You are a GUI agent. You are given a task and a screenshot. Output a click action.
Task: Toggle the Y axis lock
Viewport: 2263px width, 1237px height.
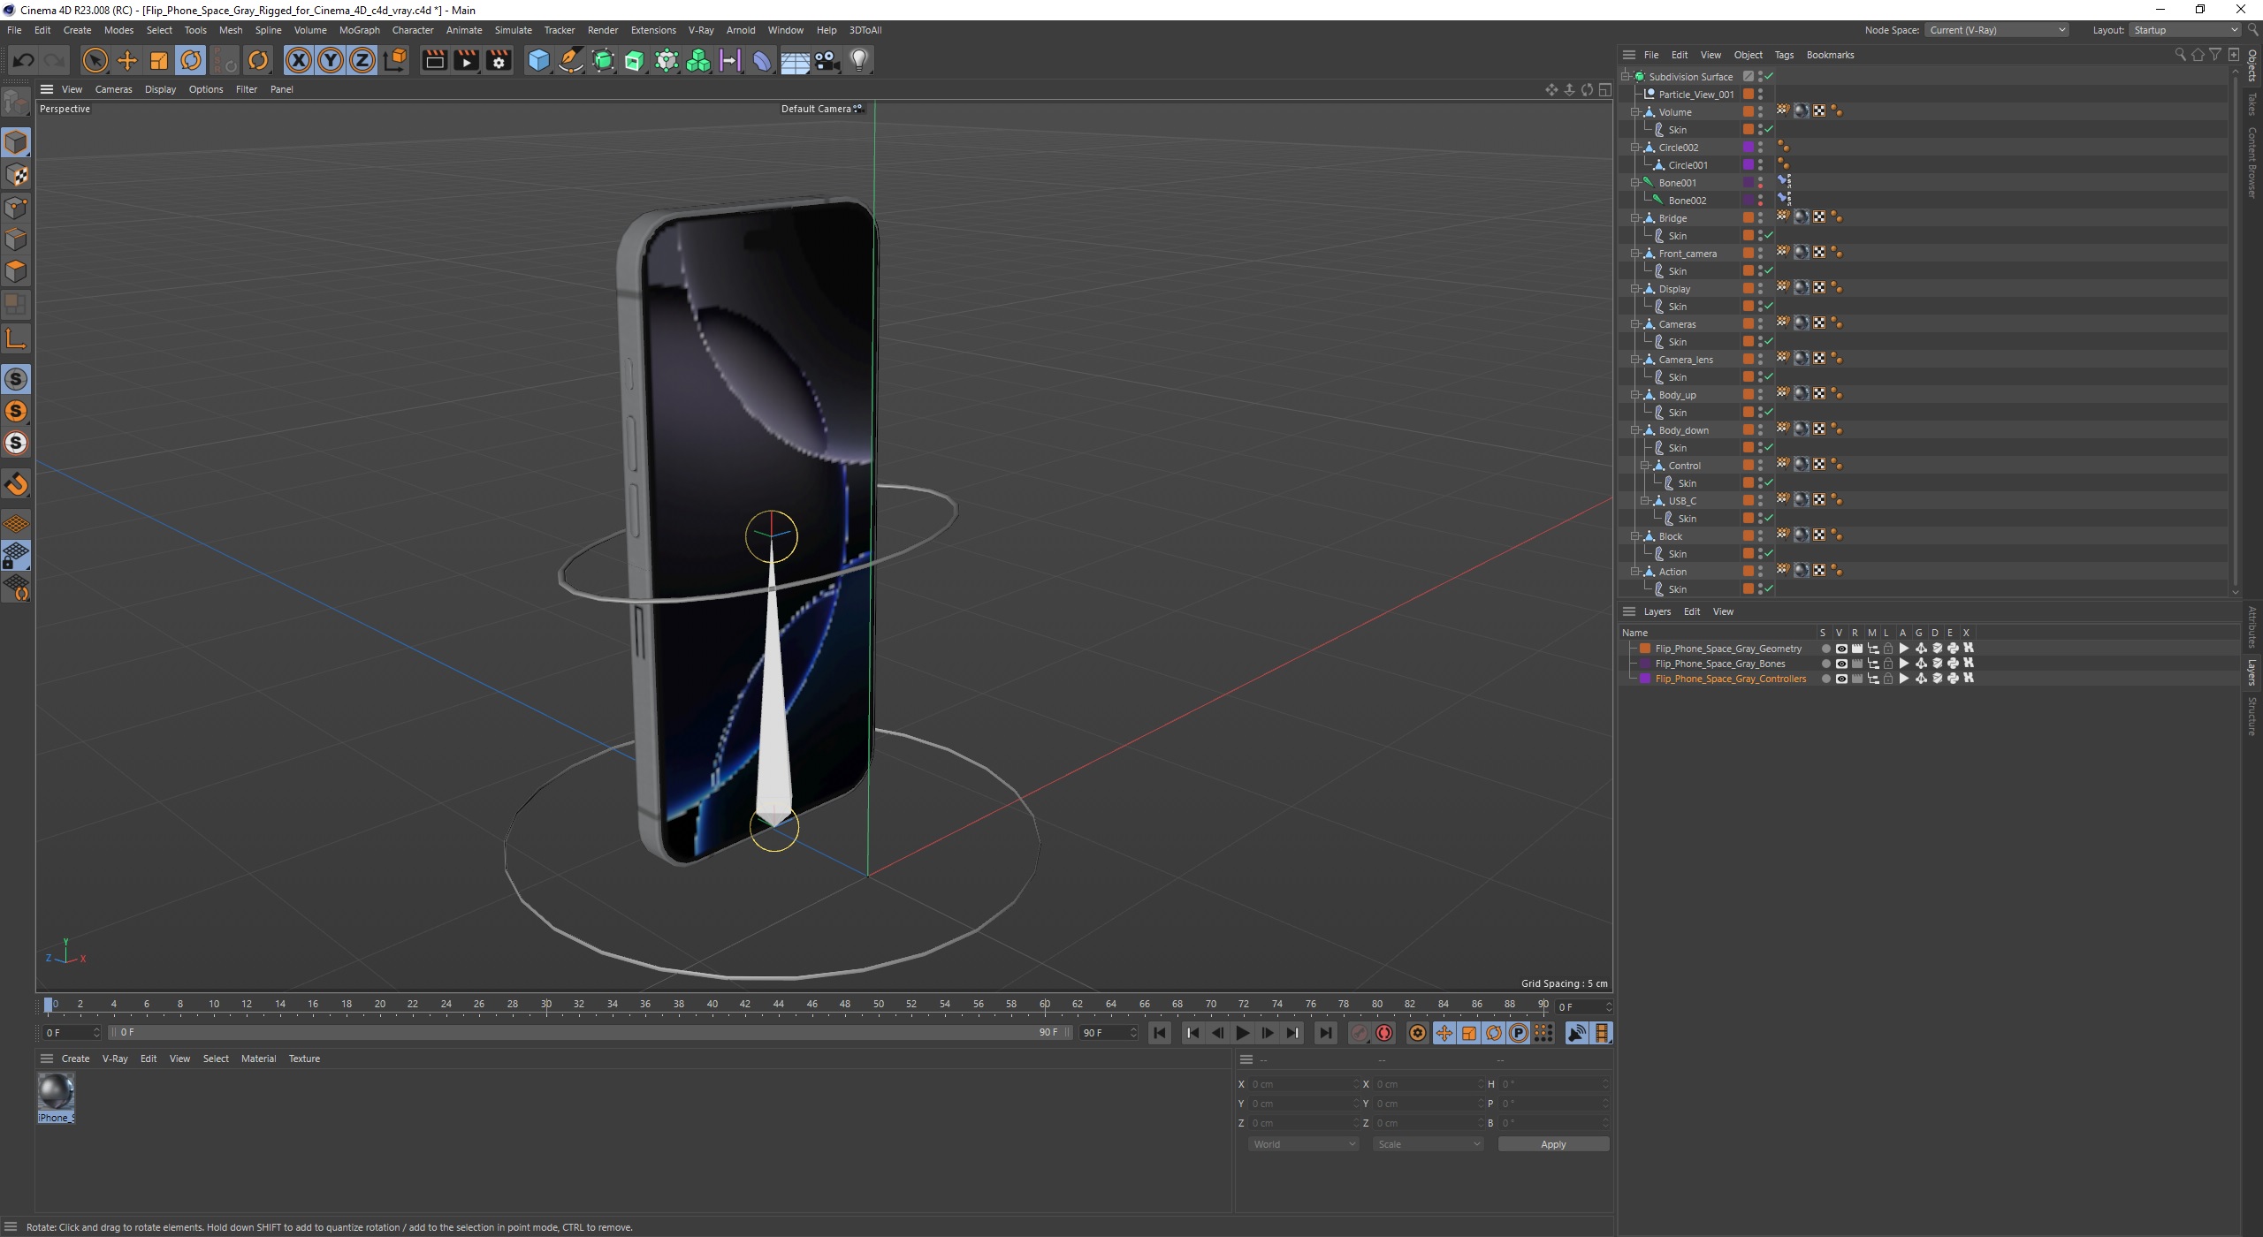tap(331, 60)
